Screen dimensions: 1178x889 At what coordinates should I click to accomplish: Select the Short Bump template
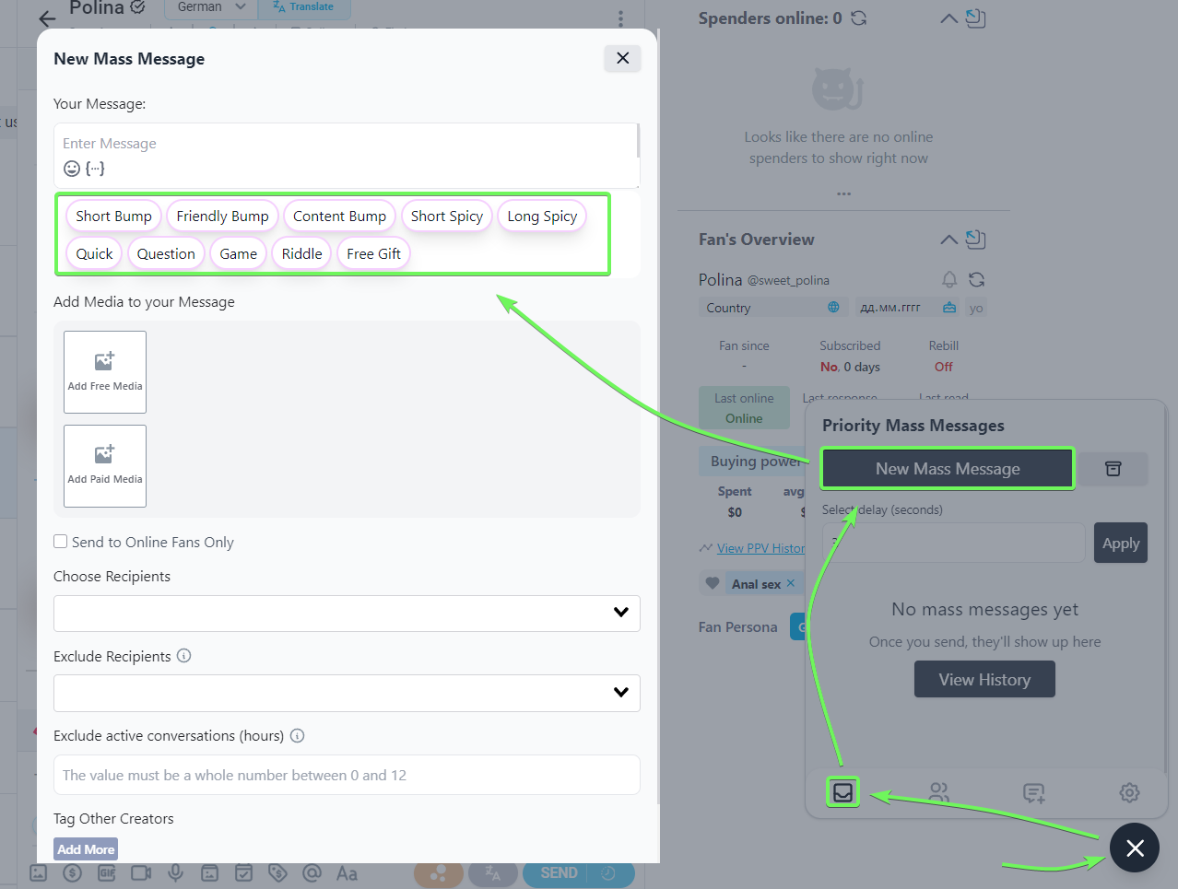coord(113,216)
